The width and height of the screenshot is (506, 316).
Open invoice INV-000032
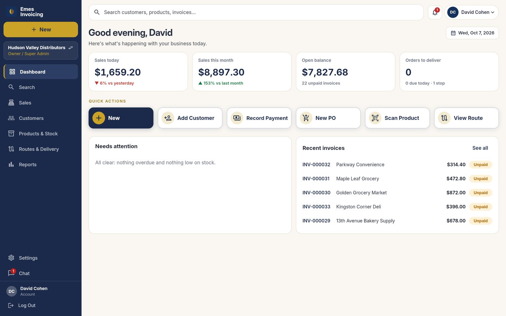pos(316,165)
